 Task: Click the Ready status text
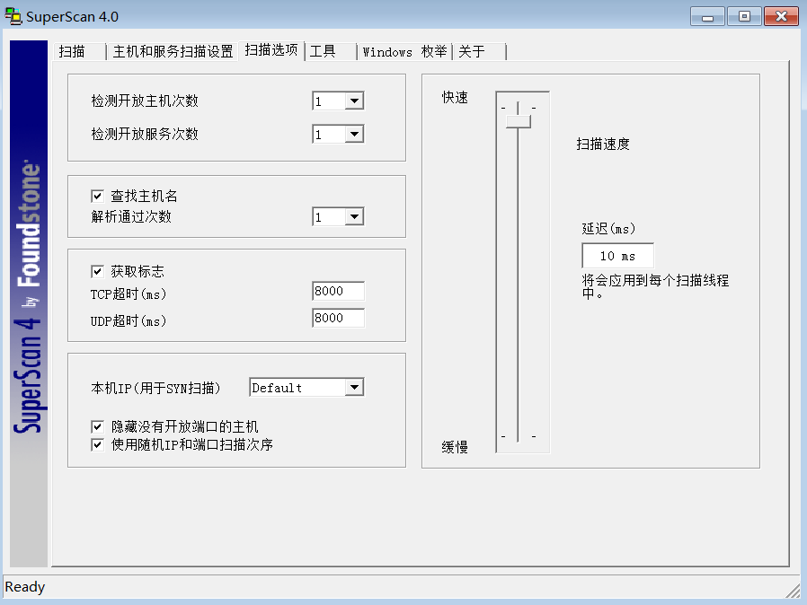[x=24, y=586]
